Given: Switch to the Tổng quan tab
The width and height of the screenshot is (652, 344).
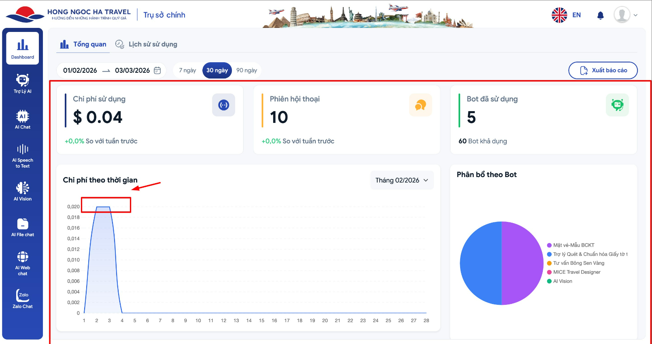Looking at the screenshot, I should click(83, 44).
